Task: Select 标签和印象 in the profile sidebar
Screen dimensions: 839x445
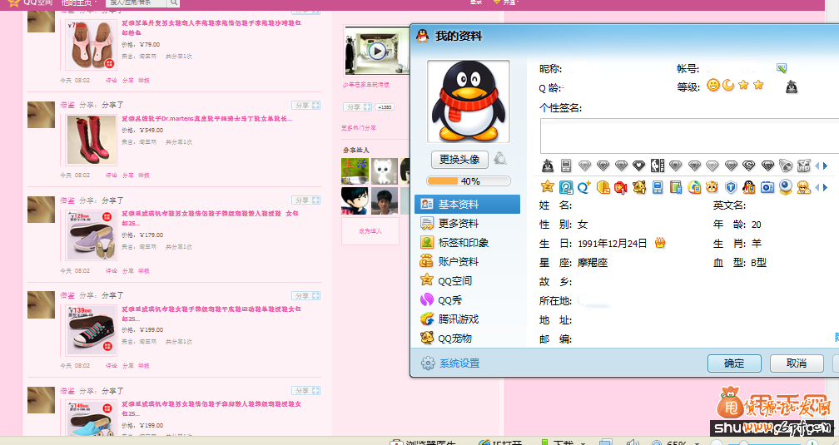Action: pos(463,242)
